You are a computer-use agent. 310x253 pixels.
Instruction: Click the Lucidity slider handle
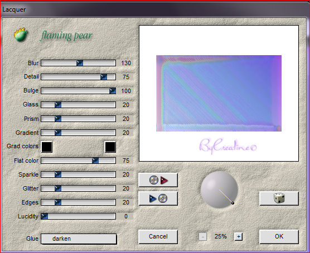(45, 216)
